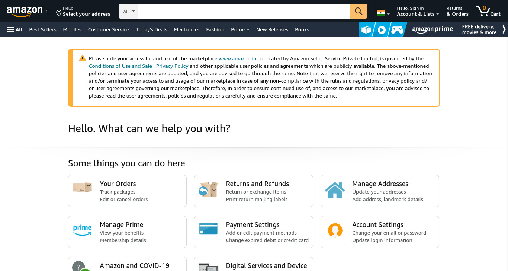508x271 pixels.
Task: Click 'Add address, landmark details' text
Action: point(388,200)
